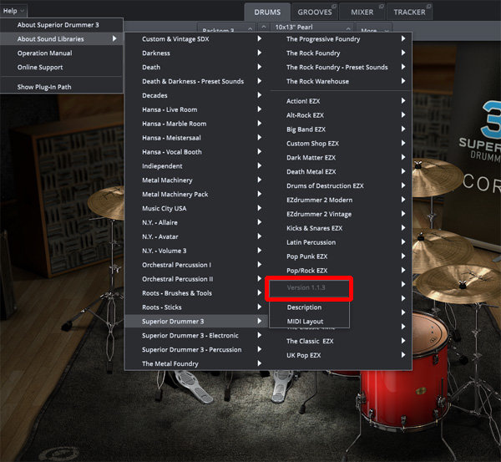Select Show Plug-In Path
The width and height of the screenshot is (501, 462).
(x=62, y=87)
